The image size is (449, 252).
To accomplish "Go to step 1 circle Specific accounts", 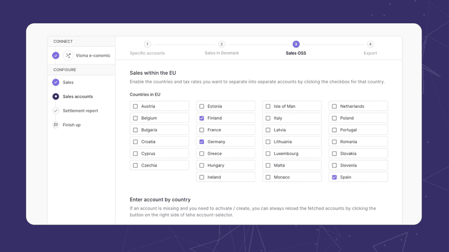I will click(x=147, y=44).
